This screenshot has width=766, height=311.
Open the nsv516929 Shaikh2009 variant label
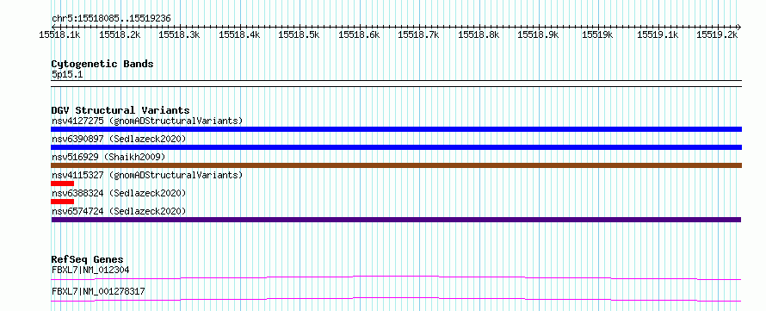pyautogui.click(x=108, y=157)
